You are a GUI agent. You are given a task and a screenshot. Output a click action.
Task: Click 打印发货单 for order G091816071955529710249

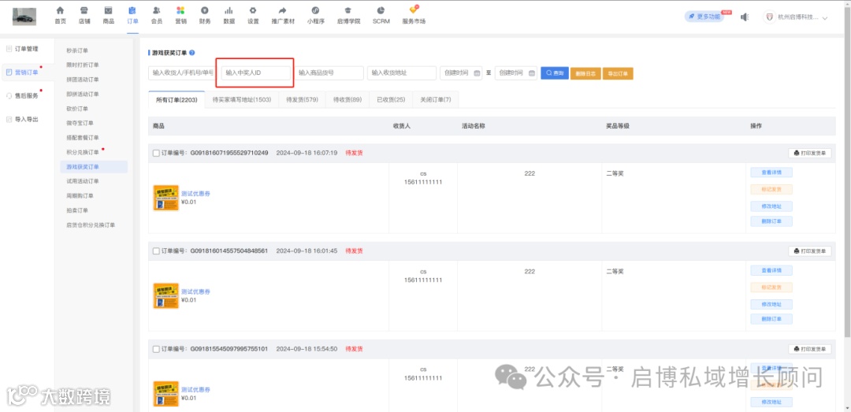pyautogui.click(x=810, y=153)
